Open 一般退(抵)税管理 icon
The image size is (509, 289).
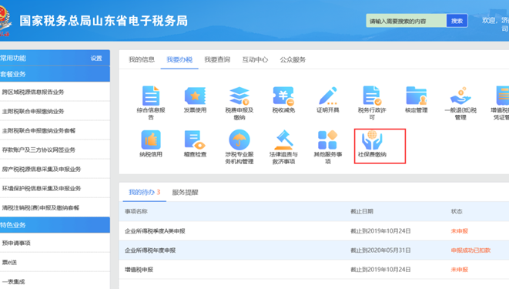pyautogui.click(x=460, y=96)
